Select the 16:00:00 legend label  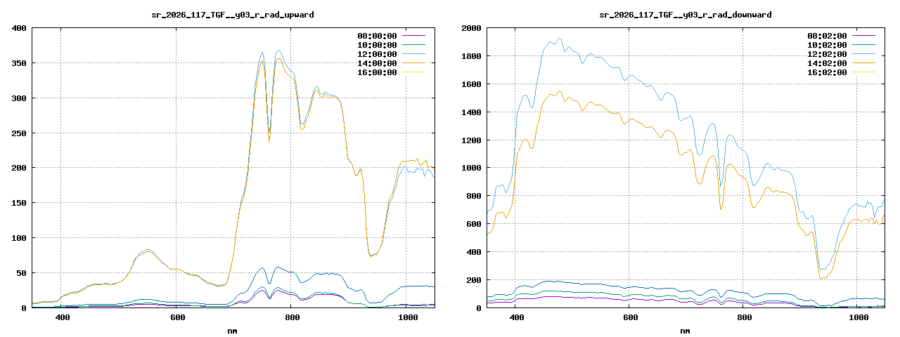click(x=375, y=72)
